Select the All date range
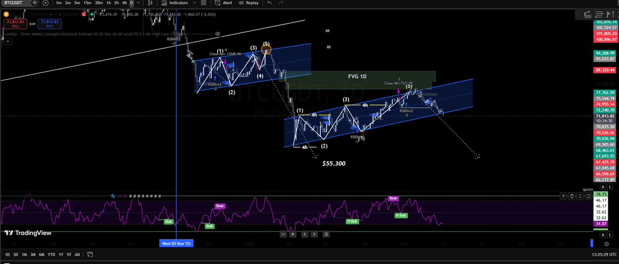 (x=77, y=255)
